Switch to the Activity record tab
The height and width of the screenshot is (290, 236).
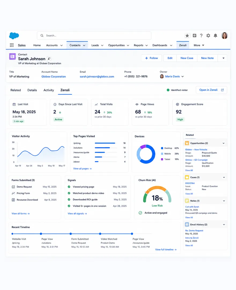click(x=49, y=90)
